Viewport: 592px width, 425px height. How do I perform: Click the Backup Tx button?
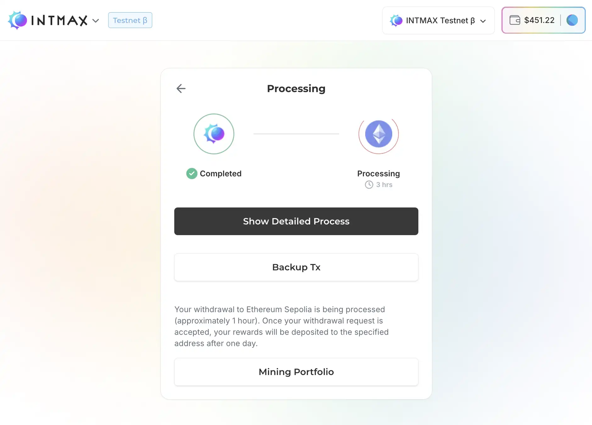pyautogui.click(x=296, y=267)
